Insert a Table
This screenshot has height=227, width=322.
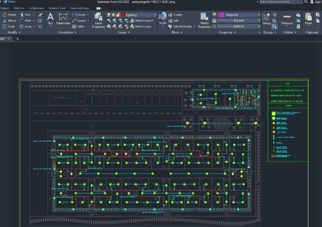(78, 26)
